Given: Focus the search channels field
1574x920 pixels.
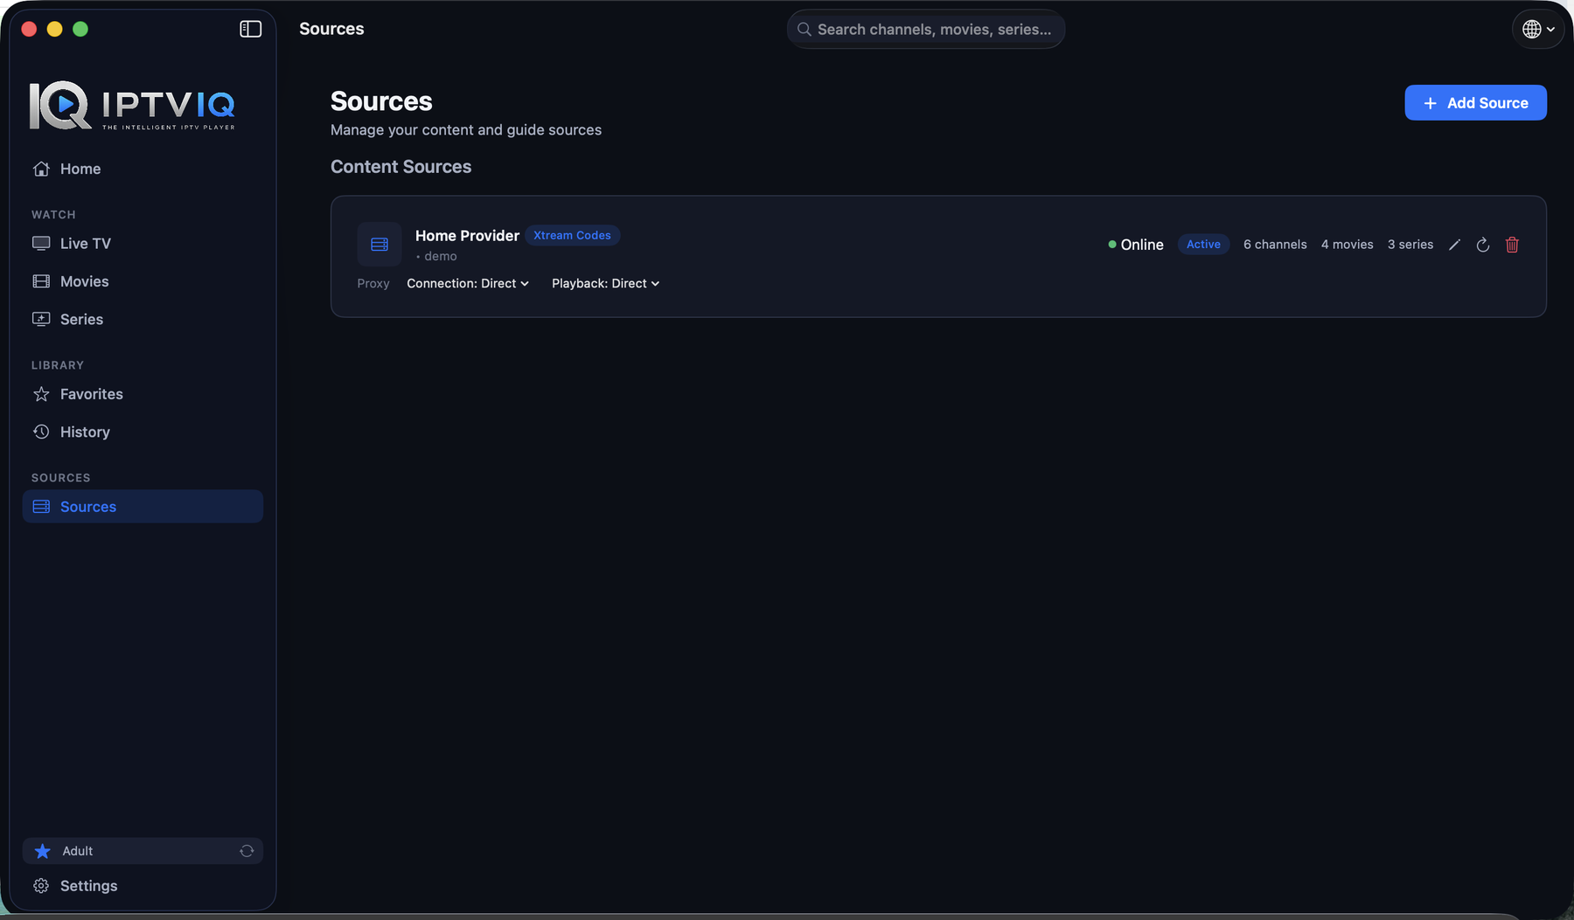Looking at the screenshot, I should click(x=925, y=30).
